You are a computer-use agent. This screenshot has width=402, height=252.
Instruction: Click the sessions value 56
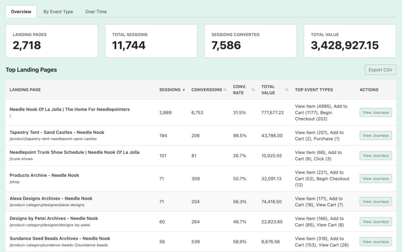point(162,242)
